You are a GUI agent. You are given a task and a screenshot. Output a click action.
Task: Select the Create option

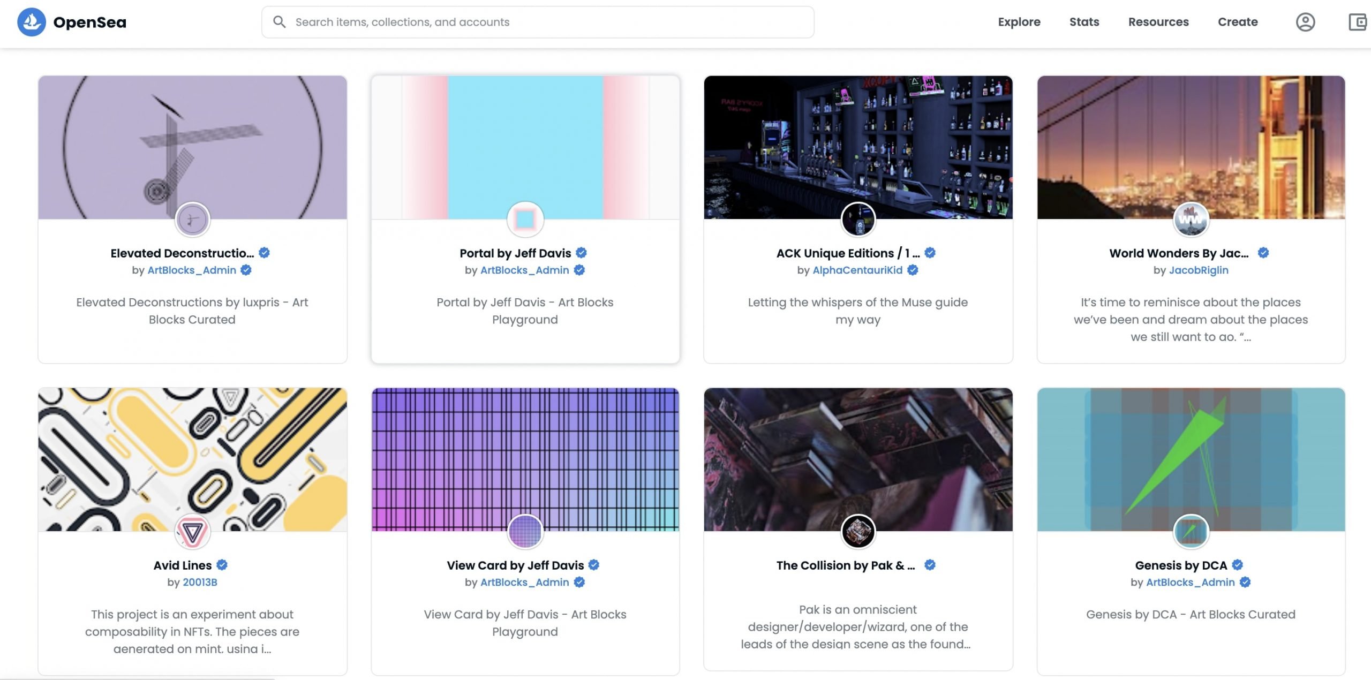click(1237, 22)
